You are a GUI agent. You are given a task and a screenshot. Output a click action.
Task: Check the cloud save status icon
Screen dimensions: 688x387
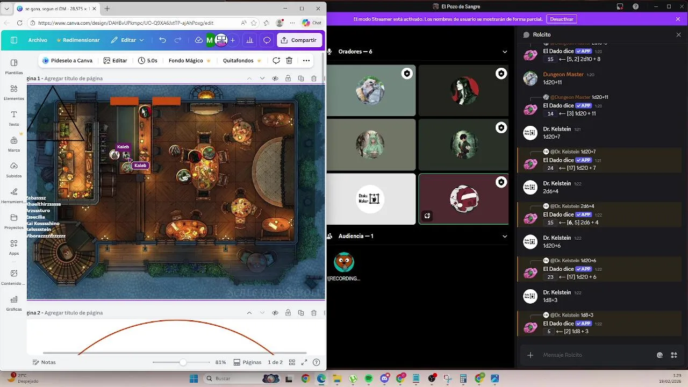pyautogui.click(x=198, y=40)
